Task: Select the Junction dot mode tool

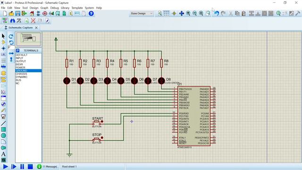Action: tap(3, 48)
